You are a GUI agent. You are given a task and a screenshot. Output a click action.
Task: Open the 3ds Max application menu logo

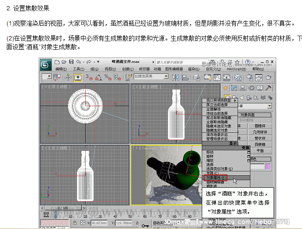[46, 64]
